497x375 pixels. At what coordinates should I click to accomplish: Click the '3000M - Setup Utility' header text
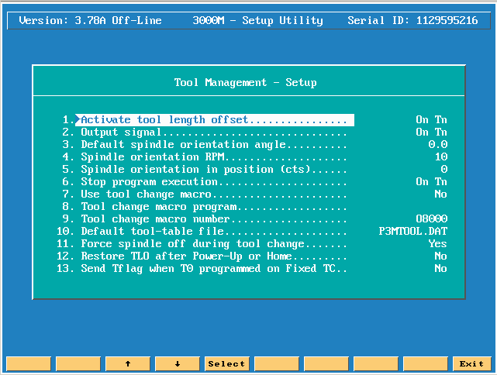(257, 21)
